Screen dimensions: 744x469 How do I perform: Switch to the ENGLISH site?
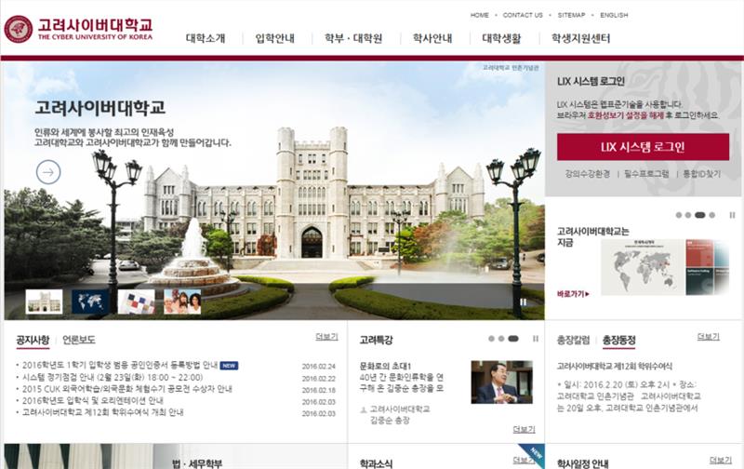tap(614, 15)
